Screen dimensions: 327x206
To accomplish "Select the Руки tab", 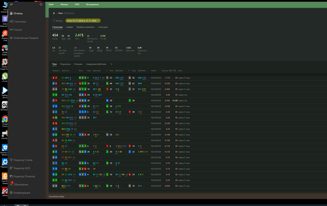I will coord(55,64).
